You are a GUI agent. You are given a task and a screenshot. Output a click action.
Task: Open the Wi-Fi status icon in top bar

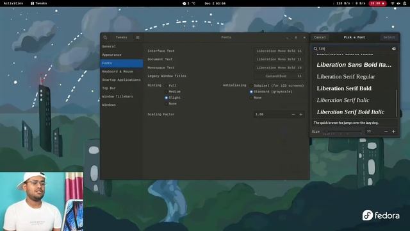click(x=393, y=3)
